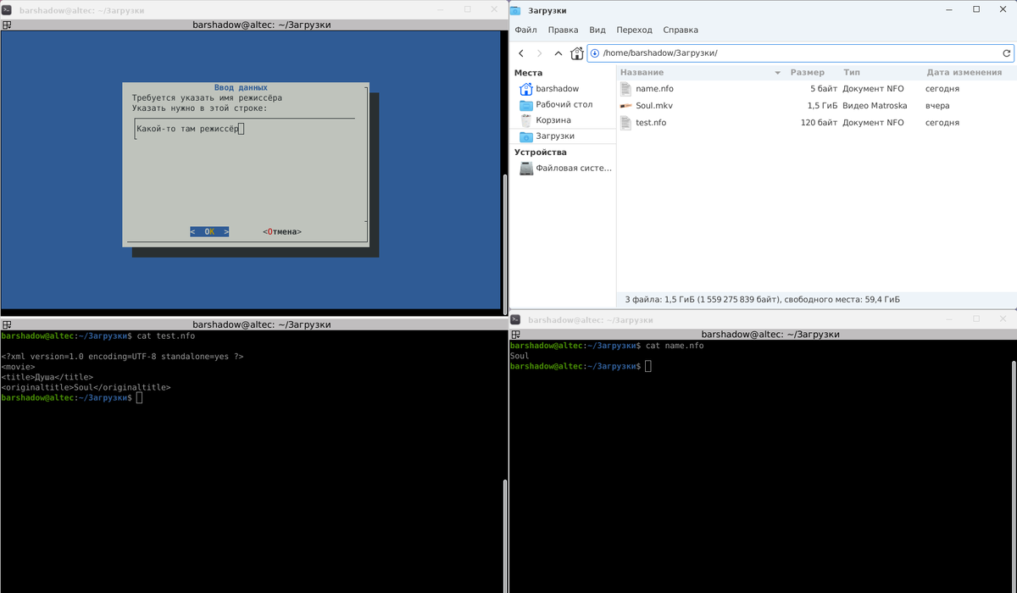This screenshot has width=1017, height=593.
Task: Go forward in the file manager
Action: (540, 53)
